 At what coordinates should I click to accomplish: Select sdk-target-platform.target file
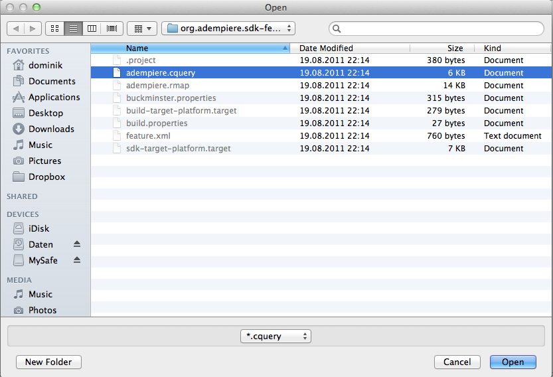pyautogui.click(x=321, y=149)
